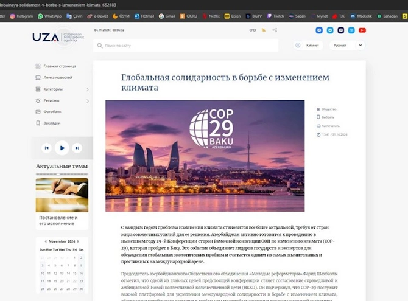This screenshot has width=408, height=301.
Task: Go to next calendar month
Action: (x=78, y=241)
